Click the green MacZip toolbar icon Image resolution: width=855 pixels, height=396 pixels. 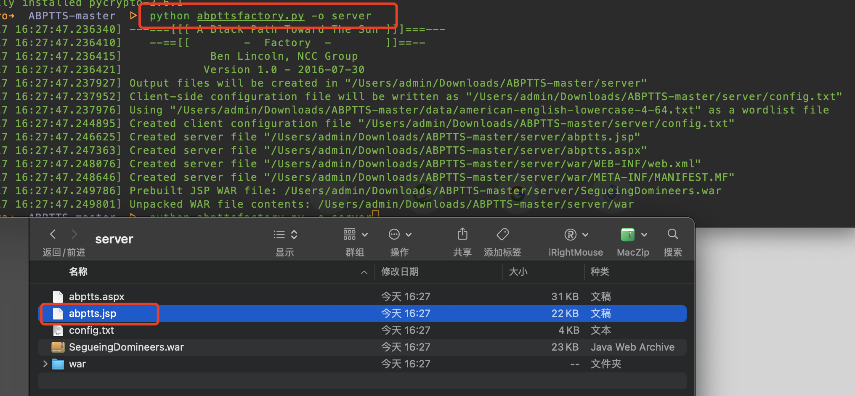[628, 234]
